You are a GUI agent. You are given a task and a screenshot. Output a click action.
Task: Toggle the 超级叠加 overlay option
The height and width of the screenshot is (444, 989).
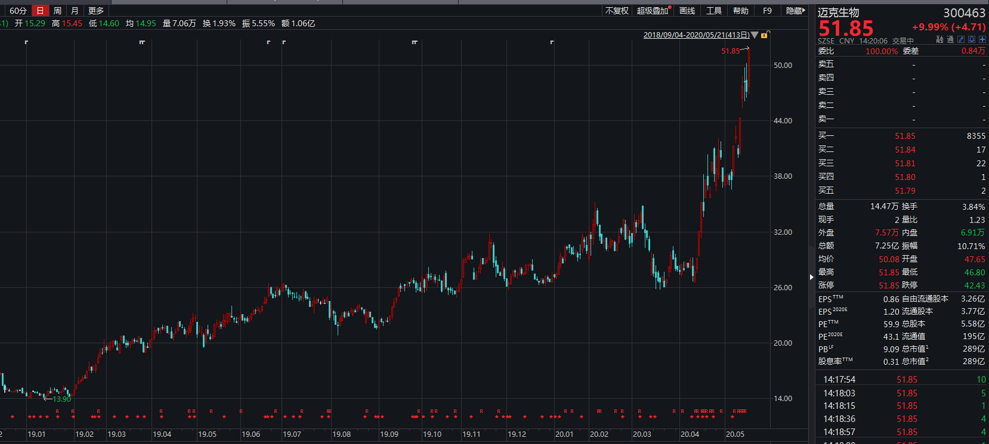point(653,11)
